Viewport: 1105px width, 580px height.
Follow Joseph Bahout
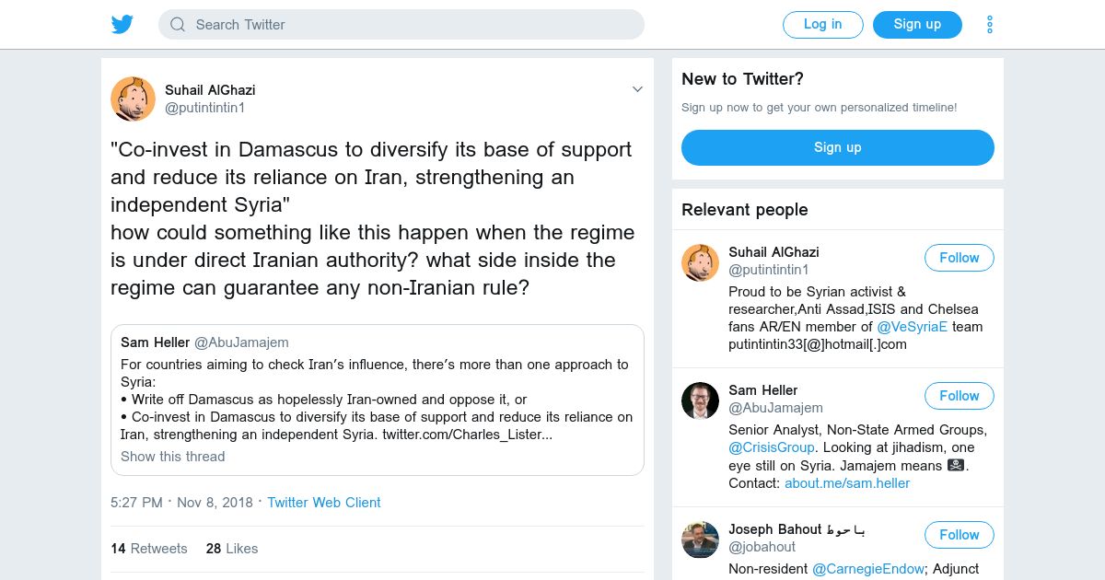(959, 535)
